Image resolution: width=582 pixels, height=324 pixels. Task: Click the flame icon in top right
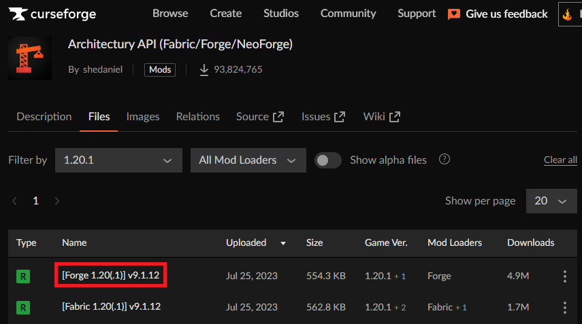coord(567,14)
